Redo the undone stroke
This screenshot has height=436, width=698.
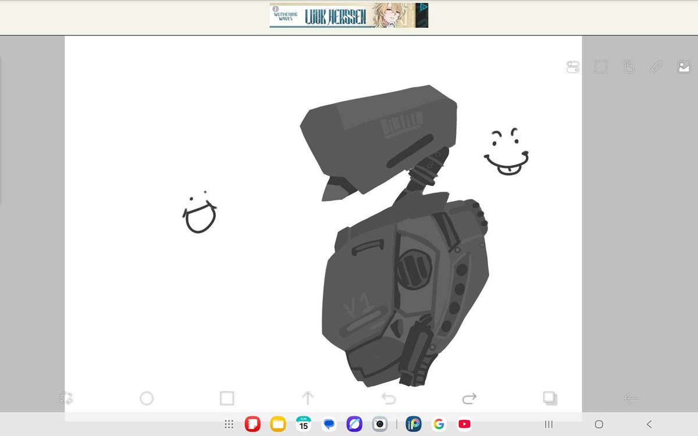[469, 398]
